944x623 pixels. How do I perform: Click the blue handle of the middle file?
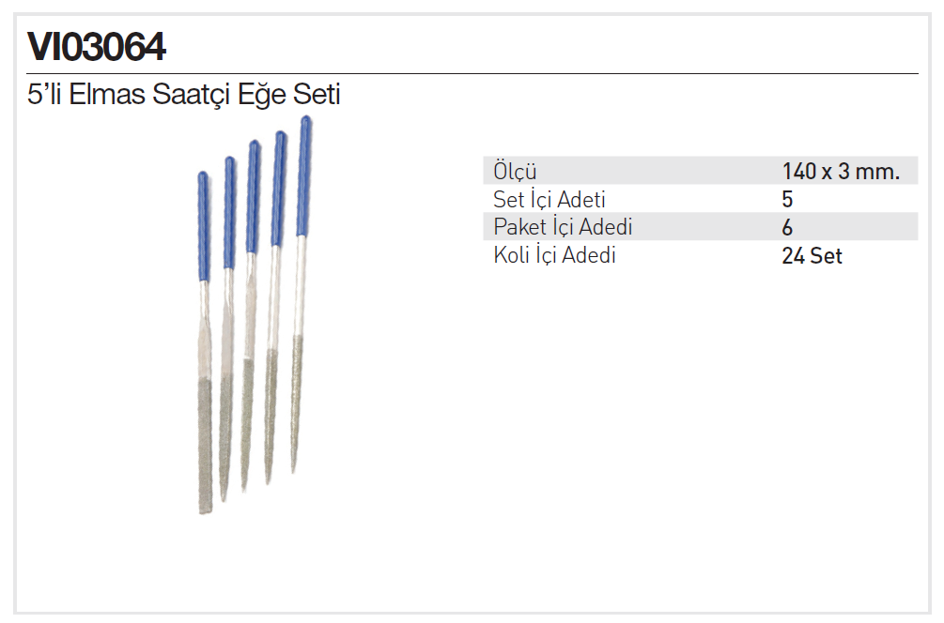point(253,197)
